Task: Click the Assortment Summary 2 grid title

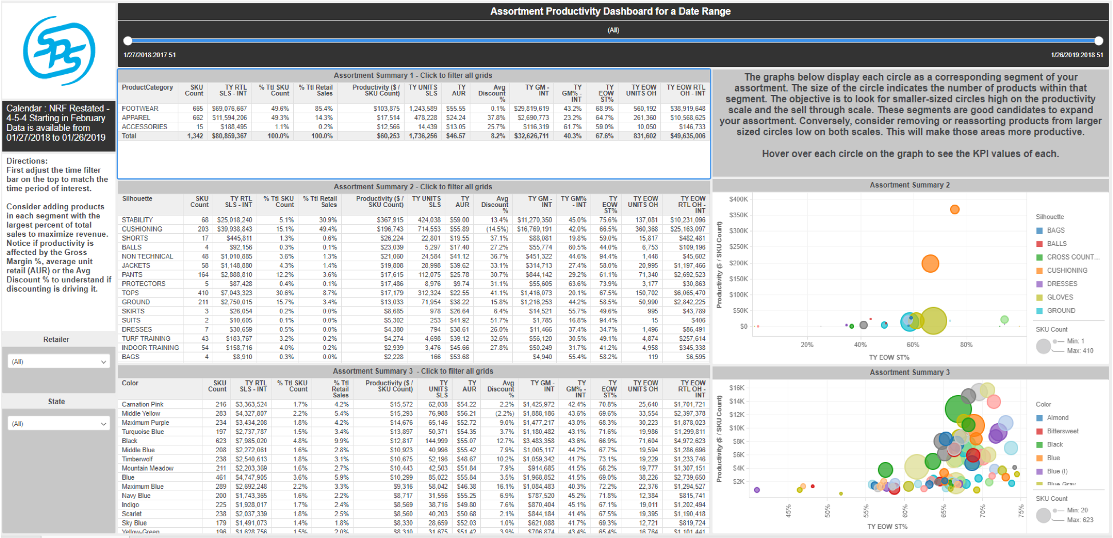Action: (413, 186)
